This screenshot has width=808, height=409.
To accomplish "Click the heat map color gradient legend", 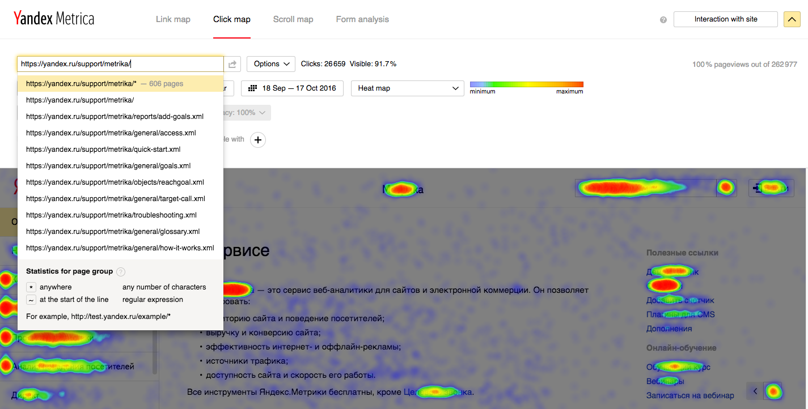I will (x=526, y=84).
